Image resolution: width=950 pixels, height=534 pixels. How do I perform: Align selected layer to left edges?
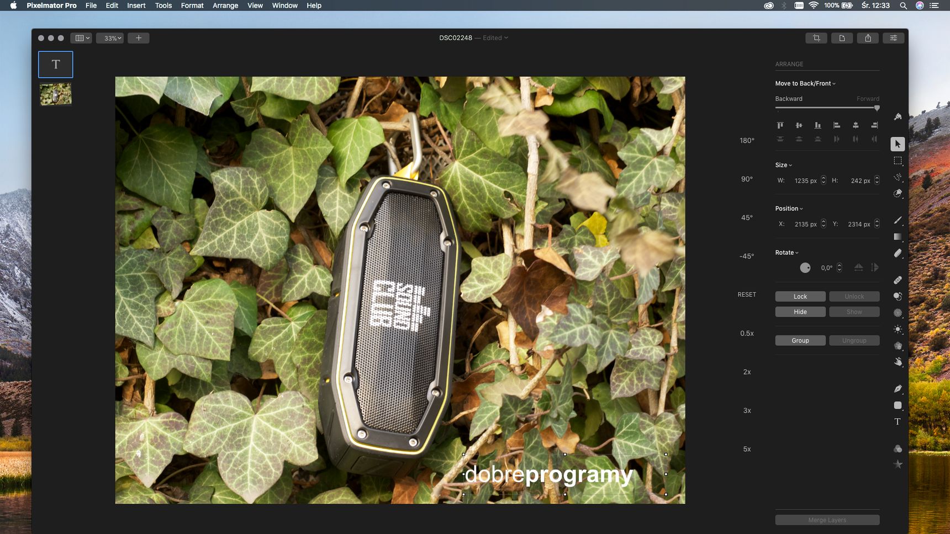(x=836, y=125)
